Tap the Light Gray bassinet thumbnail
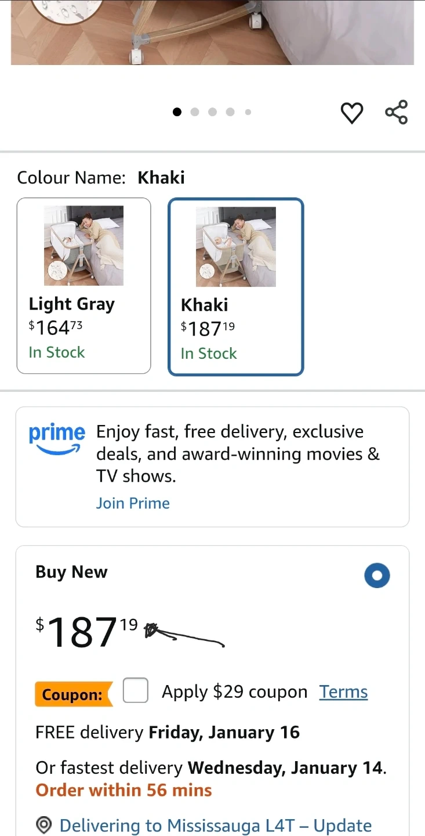 [x=83, y=246]
